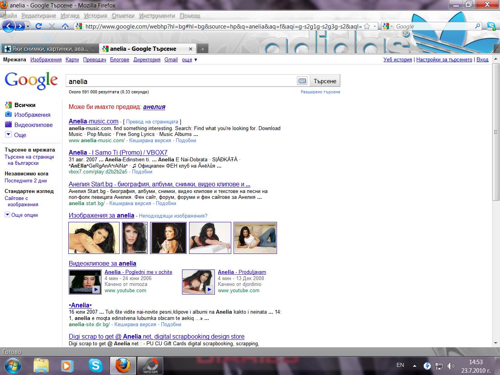Open the first image result thumbnail

point(94,238)
